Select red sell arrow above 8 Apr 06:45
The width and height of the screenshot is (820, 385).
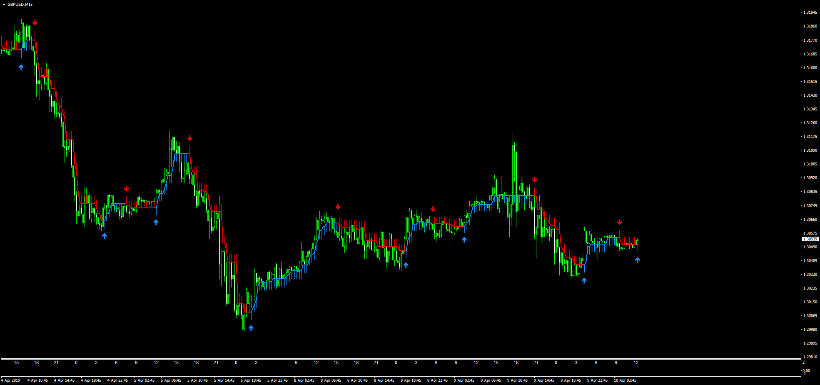pos(338,207)
